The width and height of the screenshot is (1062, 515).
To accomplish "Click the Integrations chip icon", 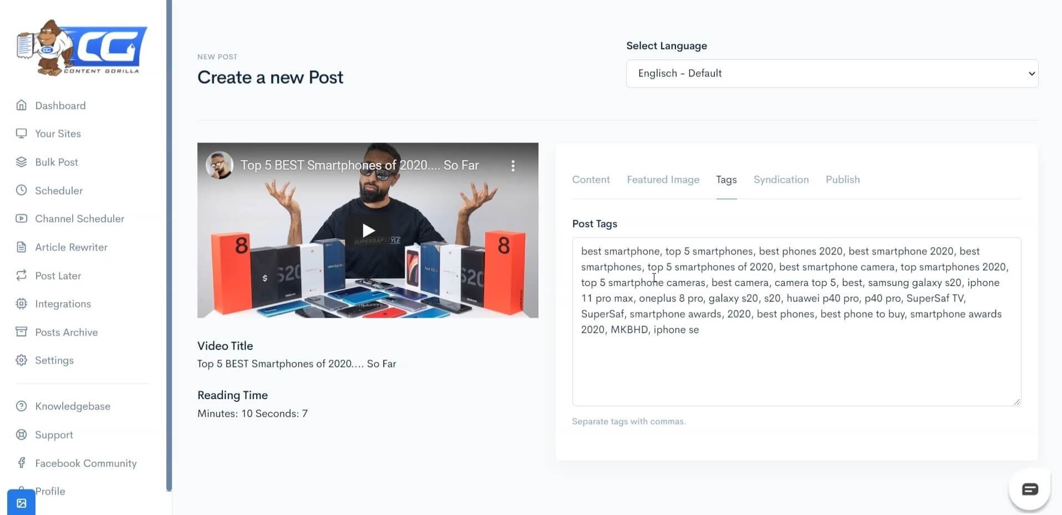I will point(21,304).
